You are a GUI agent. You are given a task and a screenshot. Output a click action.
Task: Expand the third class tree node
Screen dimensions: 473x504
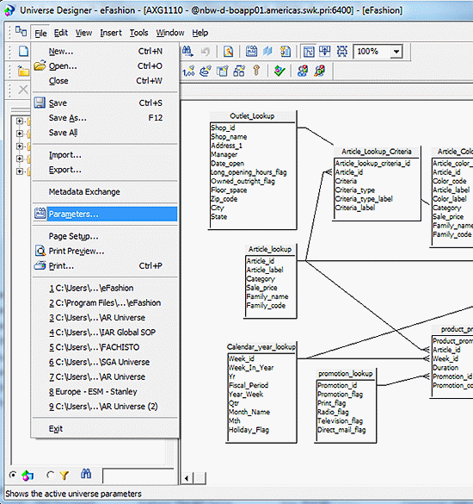20,146
